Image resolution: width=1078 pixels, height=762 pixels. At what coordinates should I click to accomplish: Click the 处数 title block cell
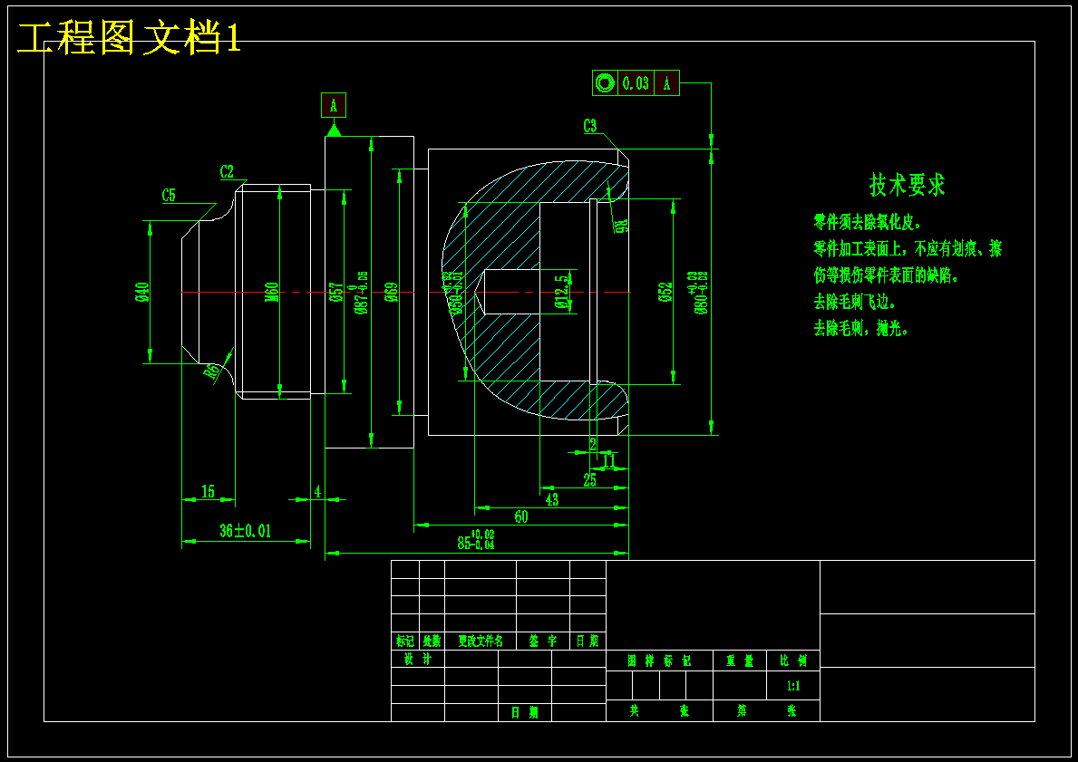pos(432,641)
